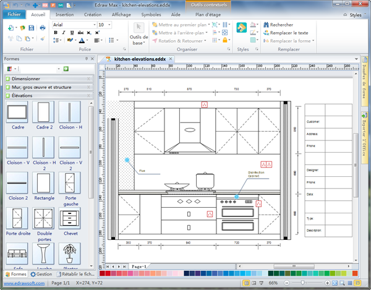Image resolution: width=371 pixels, height=290 pixels.
Task: Select the Chevet shape thumbnail
Action: click(69, 219)
